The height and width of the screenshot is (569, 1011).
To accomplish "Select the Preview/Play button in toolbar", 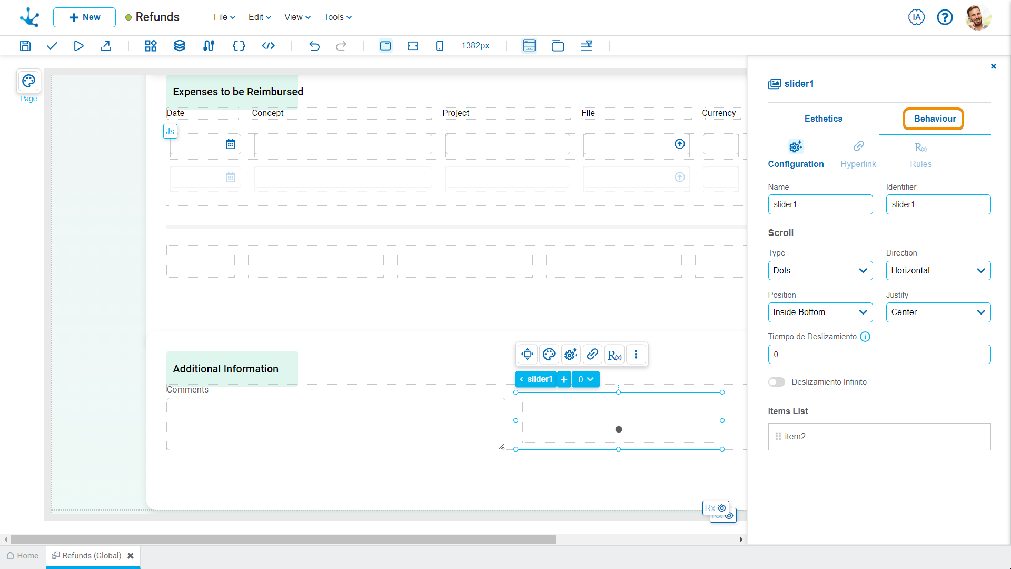I will (x=78, y=45).
